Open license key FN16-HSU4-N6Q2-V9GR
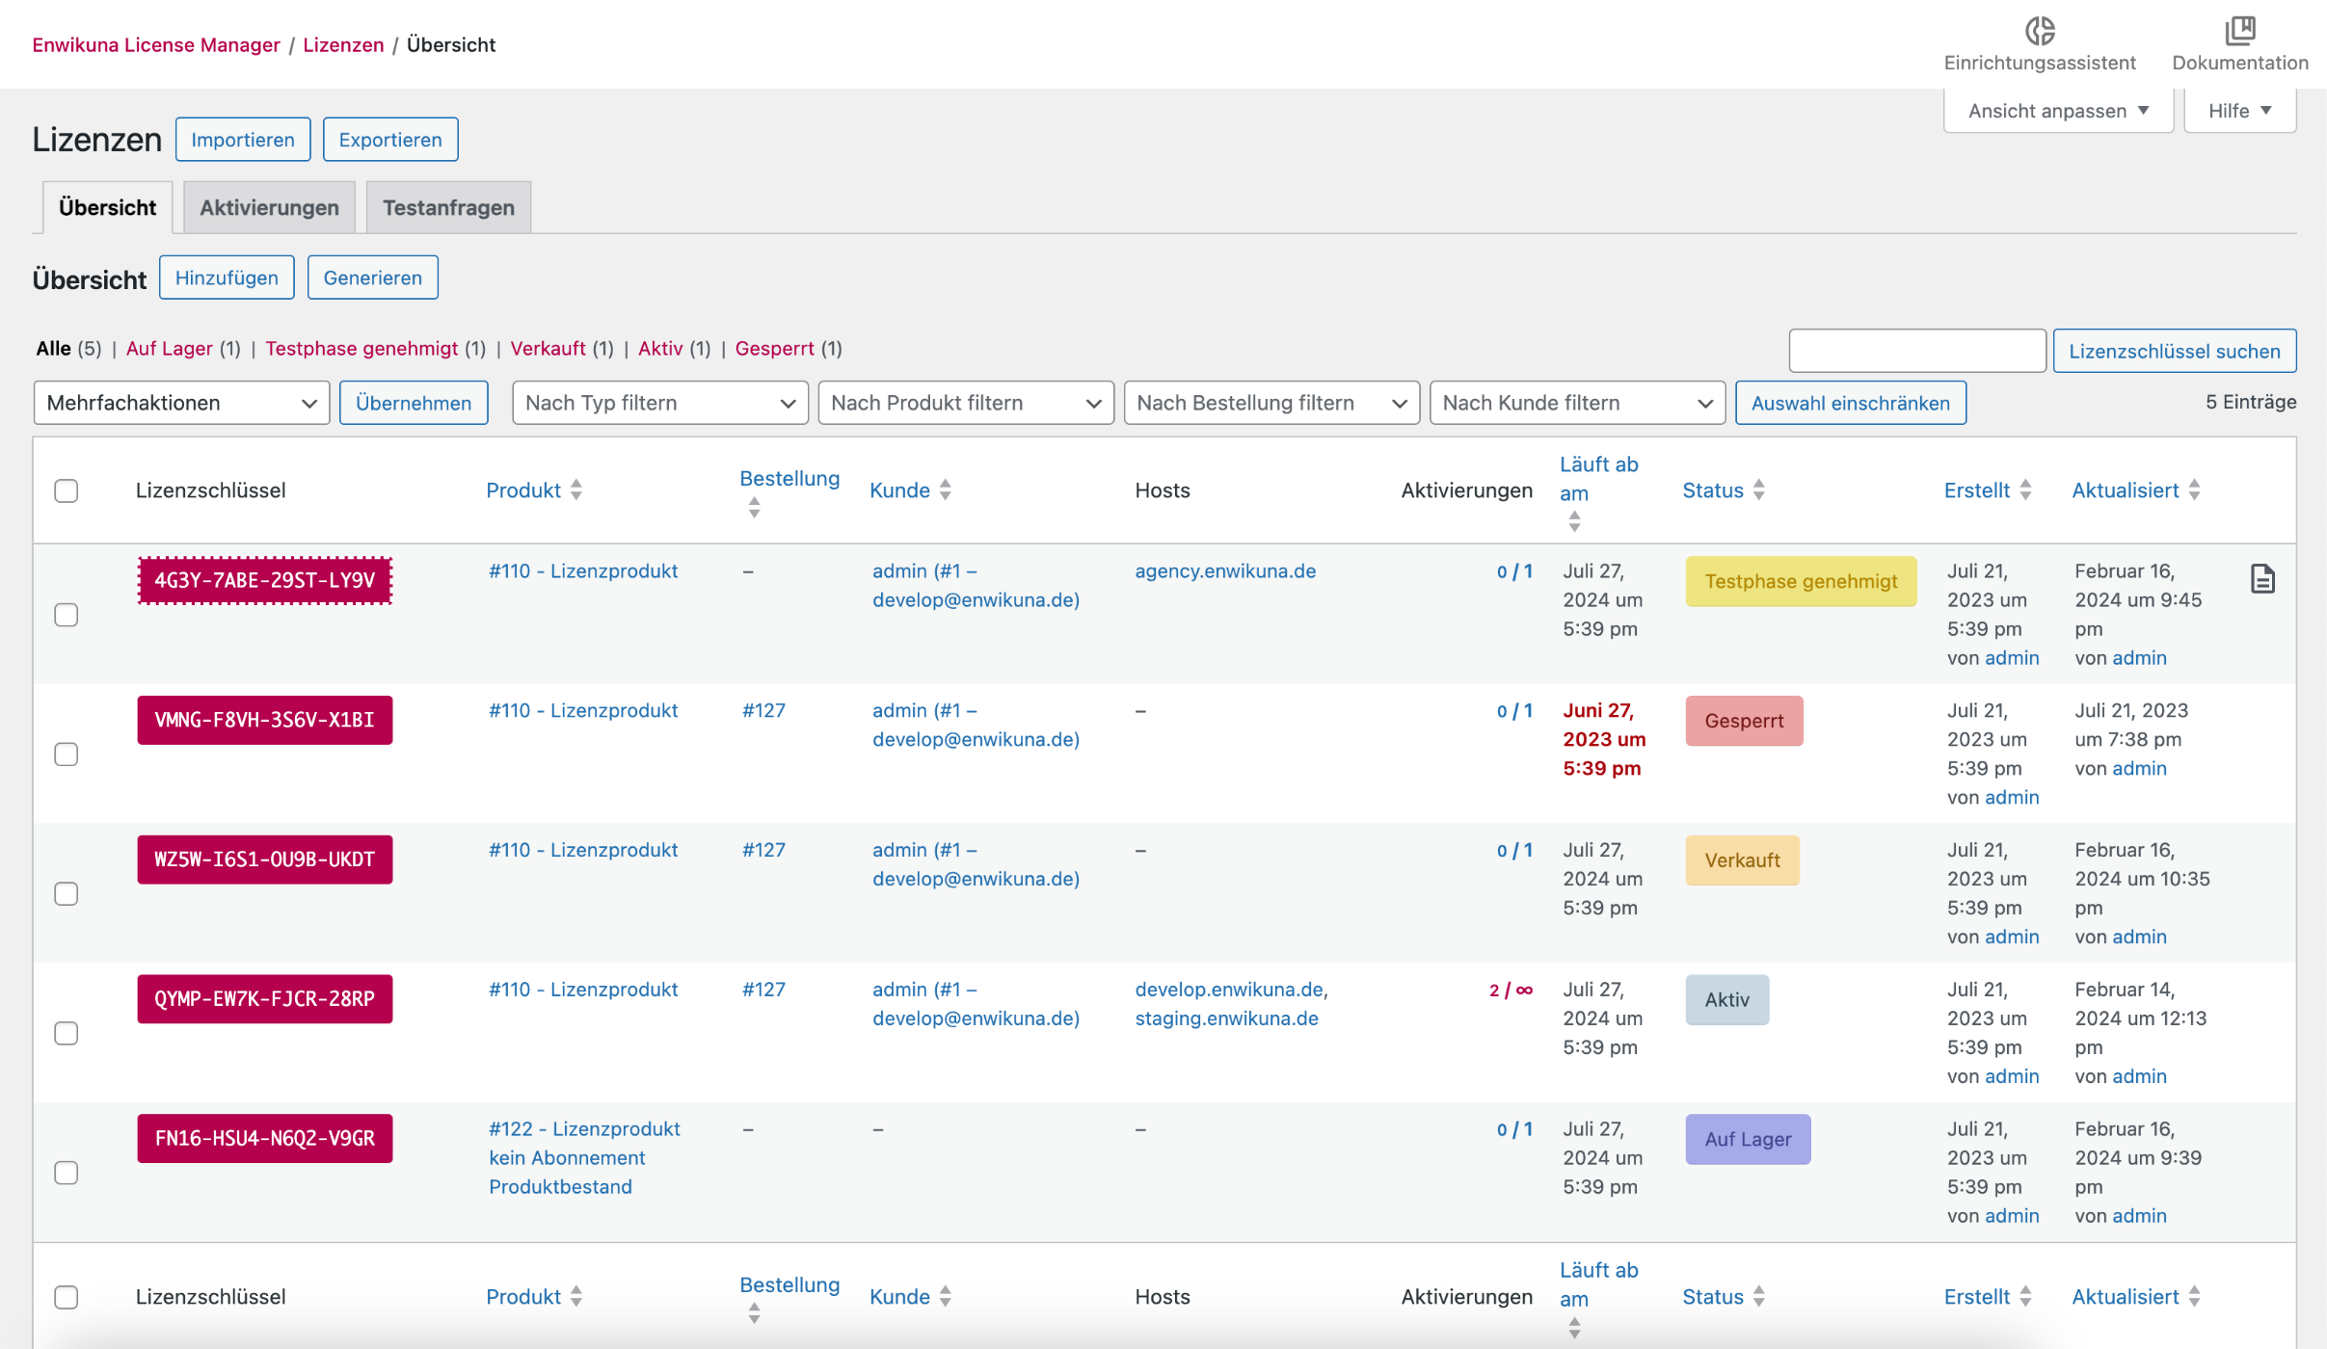The image size is (2327, 1349). click(x=265, y=1139)
